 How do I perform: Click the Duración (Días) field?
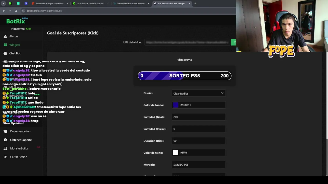199,141
